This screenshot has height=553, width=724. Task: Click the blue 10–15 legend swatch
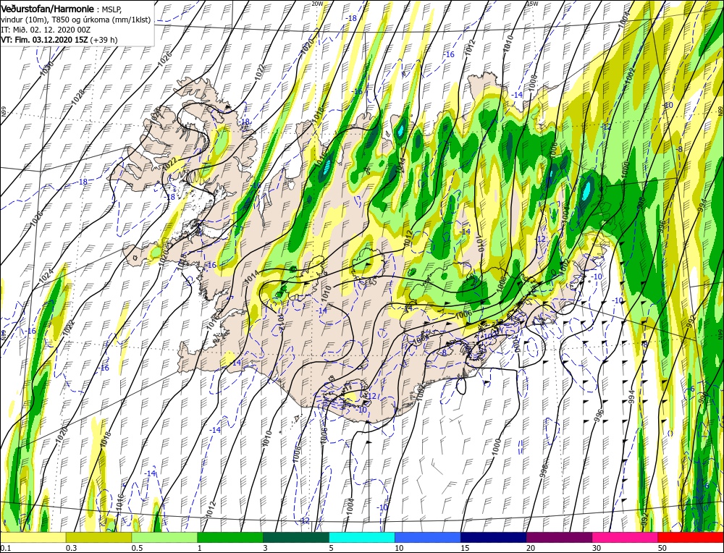click(x=428, y=538)
